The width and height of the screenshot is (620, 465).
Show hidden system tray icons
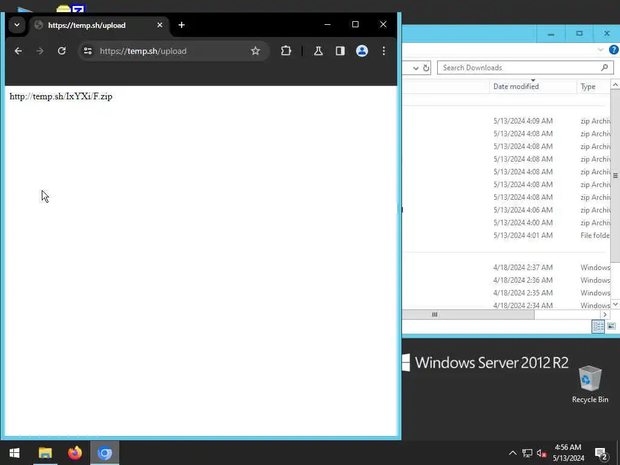click(512, 453)
